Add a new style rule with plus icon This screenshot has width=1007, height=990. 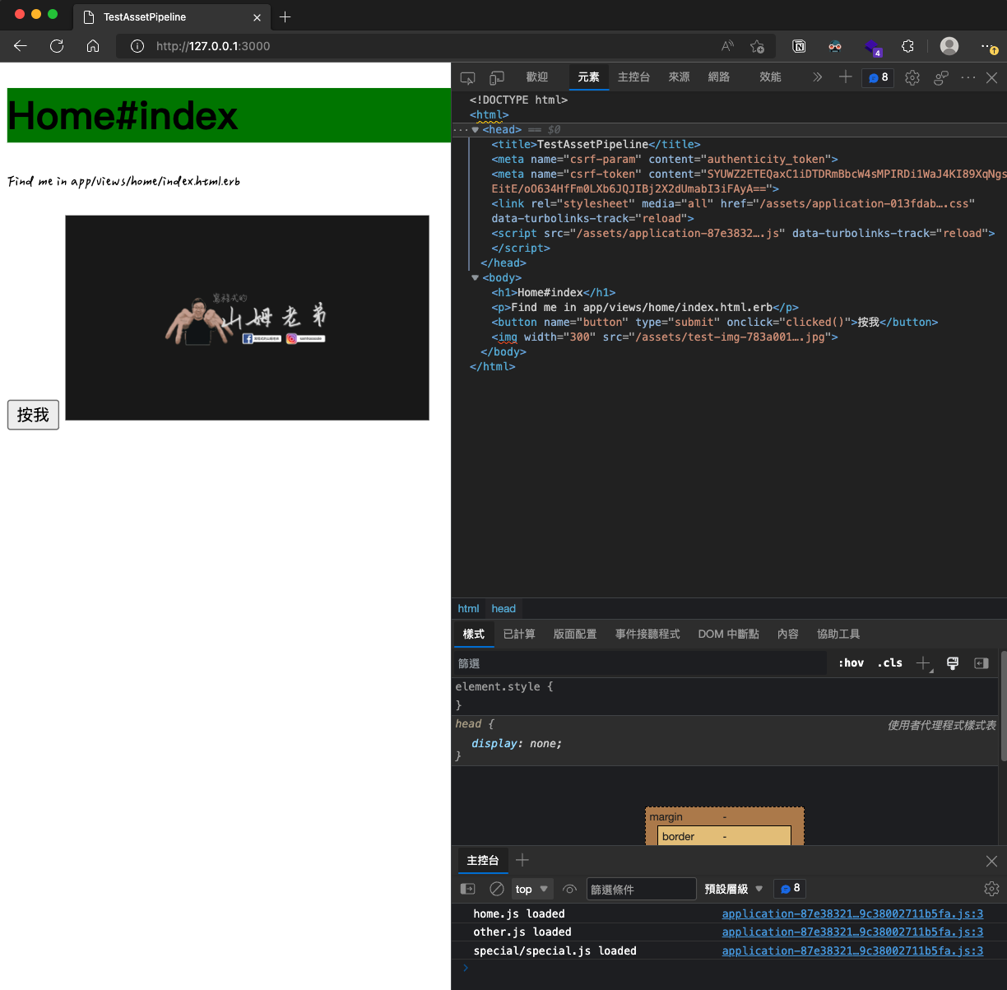click(x=924, y=663)
